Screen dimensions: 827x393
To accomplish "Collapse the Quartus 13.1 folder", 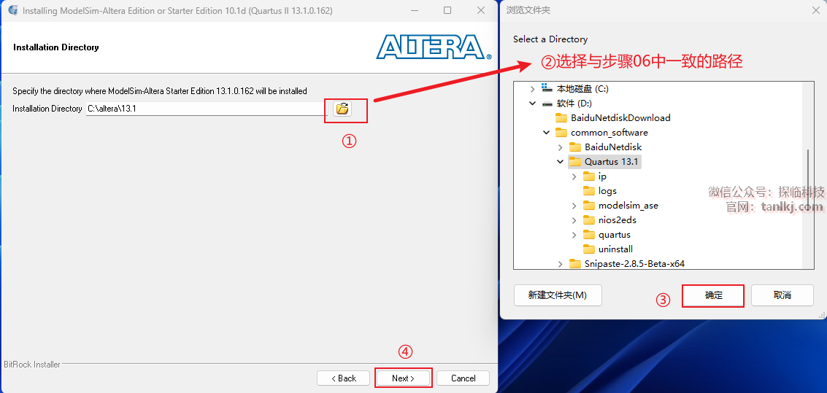I will tap(560, 162).
